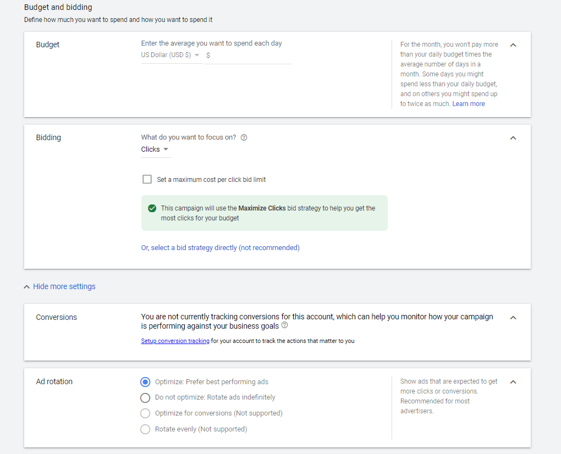Select Do not optimize: Rotate ads indefinitely
This screenshot has height=454, width=561.
[145, 397]
